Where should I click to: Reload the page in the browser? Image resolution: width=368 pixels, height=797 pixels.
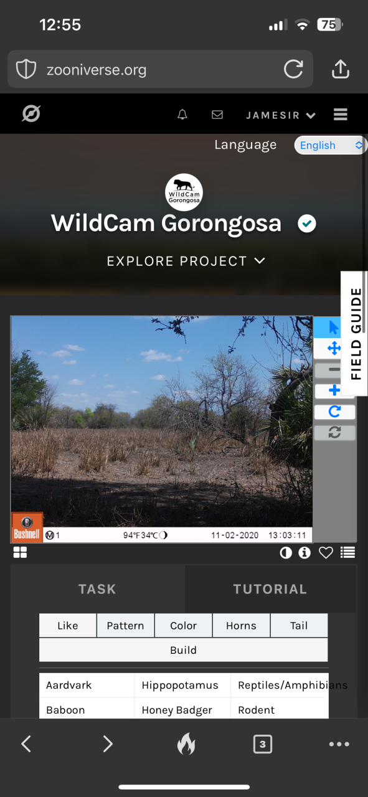point(293,69)
